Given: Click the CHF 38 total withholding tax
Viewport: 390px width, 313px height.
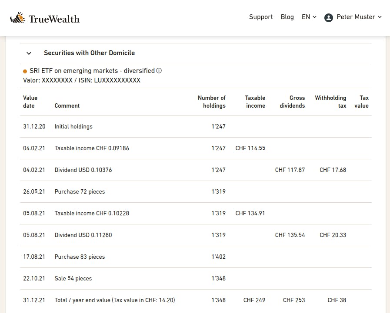Looking at the screenshot, I should click(337, 300).
